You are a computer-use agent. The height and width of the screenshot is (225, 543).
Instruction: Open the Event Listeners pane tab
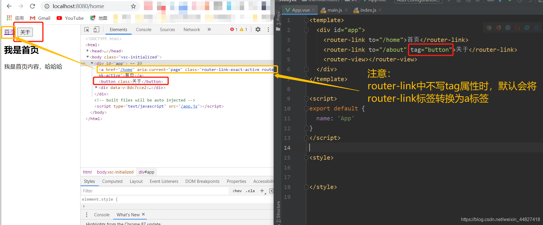click(164, 181)
